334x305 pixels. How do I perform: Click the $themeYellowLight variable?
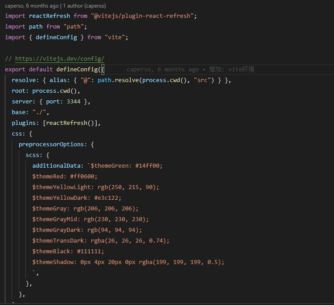(62, 187)
